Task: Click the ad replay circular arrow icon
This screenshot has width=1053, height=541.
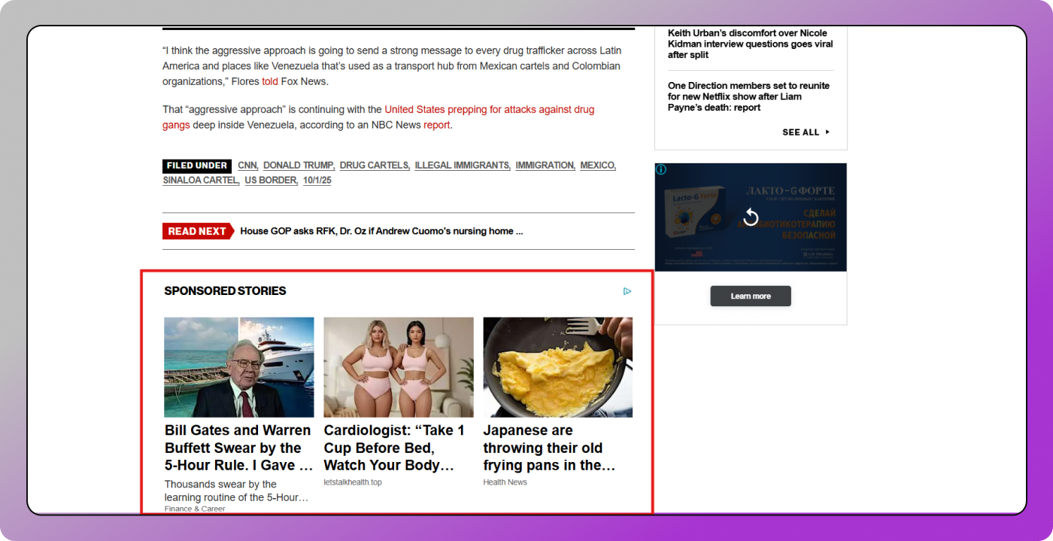Action: coord(750,217)
